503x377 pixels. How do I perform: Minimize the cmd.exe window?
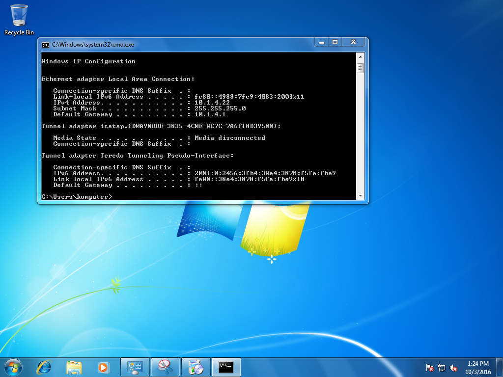pyautogui.click(x=322, y=42)
